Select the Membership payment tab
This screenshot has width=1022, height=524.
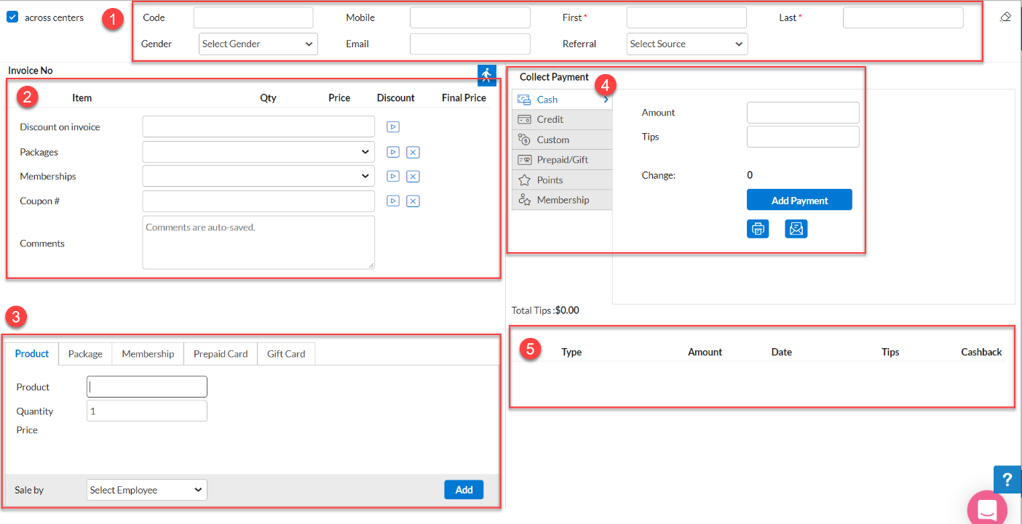562,200
